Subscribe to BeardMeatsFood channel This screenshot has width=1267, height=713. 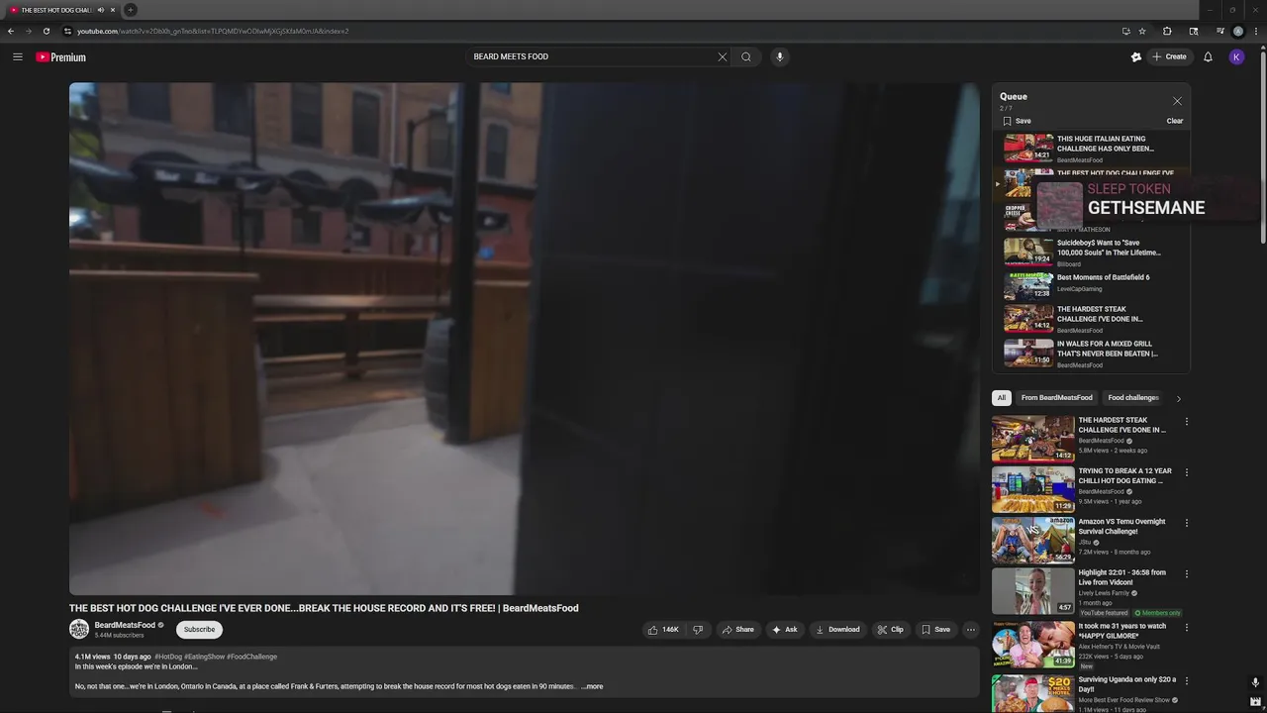click(199, 629)
